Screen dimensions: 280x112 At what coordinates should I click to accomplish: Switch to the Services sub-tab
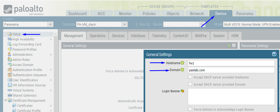click(118, 36)
